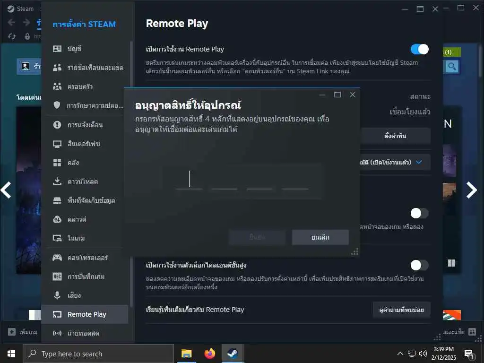Screen dimensions: 484x363
Task: Select the friends list and chat icon
Action: (57, 68)
